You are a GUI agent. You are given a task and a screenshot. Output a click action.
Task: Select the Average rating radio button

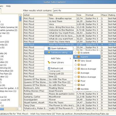coord(76,73)
